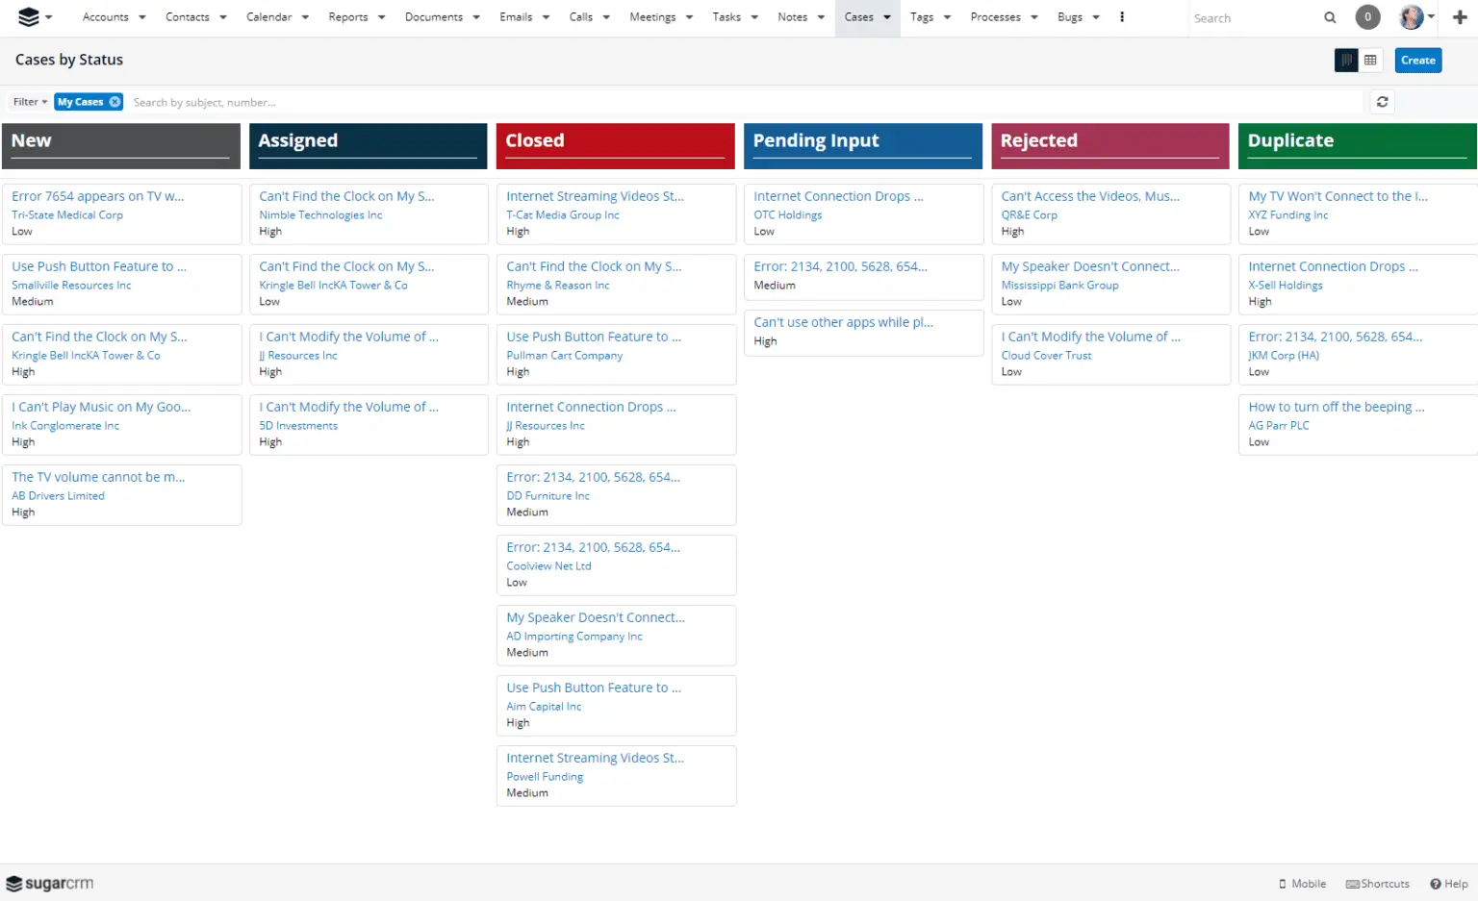Viewport: 1478px width, 901px height.
Task: Switch to tile (kanban) view icon
Action: coord(1346,60)
